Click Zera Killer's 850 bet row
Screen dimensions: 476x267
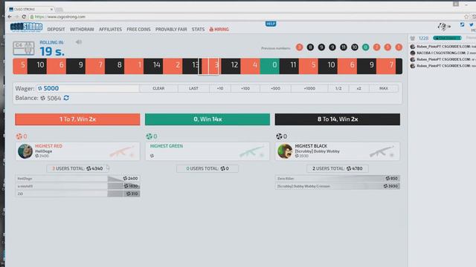pyautogui.click(x=338, y=178)
